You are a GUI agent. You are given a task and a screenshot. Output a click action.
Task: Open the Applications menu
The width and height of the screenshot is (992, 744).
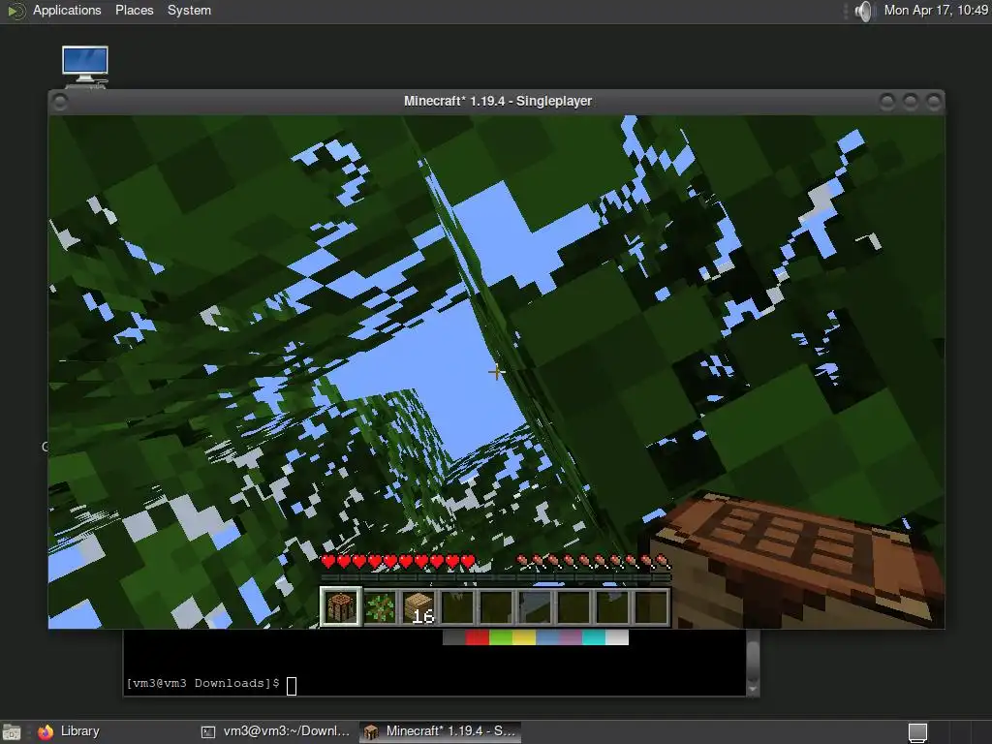(67, 10)
